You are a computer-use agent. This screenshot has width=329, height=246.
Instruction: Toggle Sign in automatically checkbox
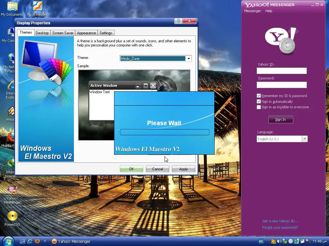click(x=259, y=102)
